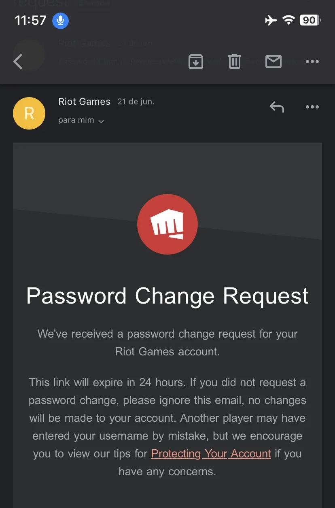Tap the red Riot Games fist logo

[x=167, y=224]
